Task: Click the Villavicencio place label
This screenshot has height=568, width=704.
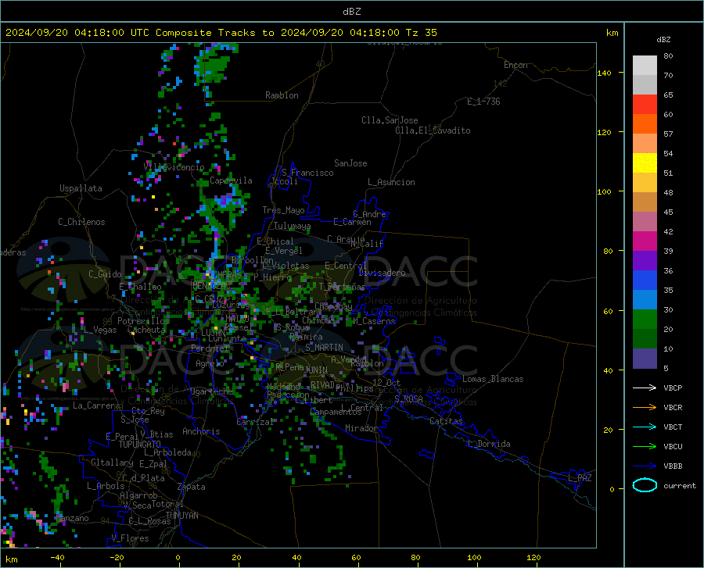Action: coord(174,167)
